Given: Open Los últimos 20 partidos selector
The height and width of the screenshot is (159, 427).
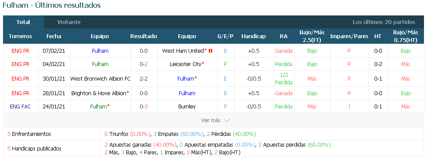Looking at the screenshot, I should tap(384, 22).
